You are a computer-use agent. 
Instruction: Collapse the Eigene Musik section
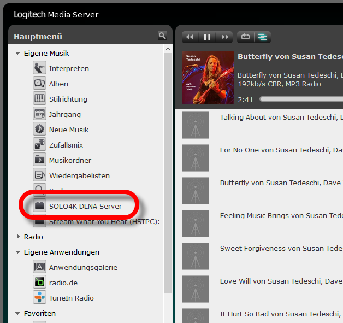pos(18,54)
